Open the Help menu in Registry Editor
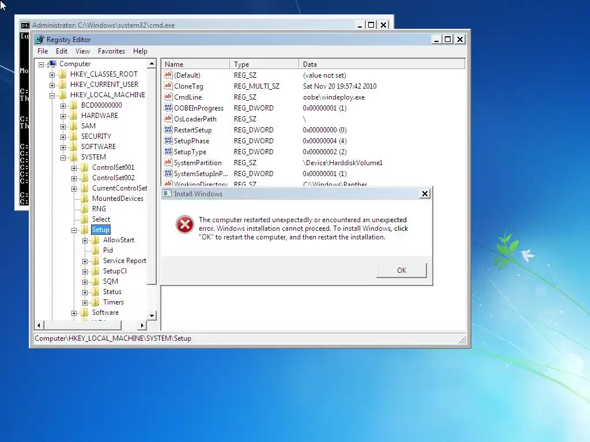This screenshot has width=590, height=442. click(140, 51)
